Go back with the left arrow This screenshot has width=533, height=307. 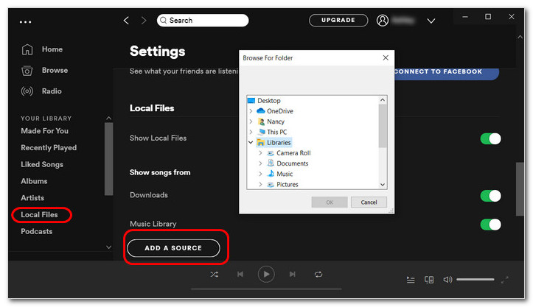pyautogui.click(x=126, y=21)
